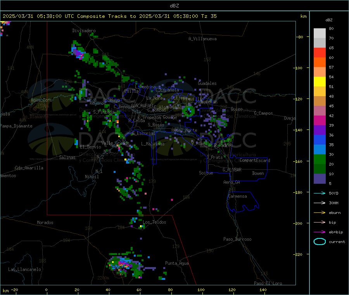
Task: Click the Valle Grande map label
Action: point(115,143)
